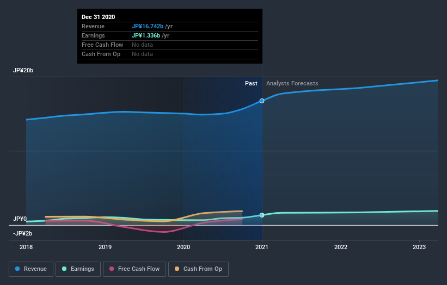447x285 pixels.
Task: Click the Analysts Forecasts label
Action: [x=292, y=83]
